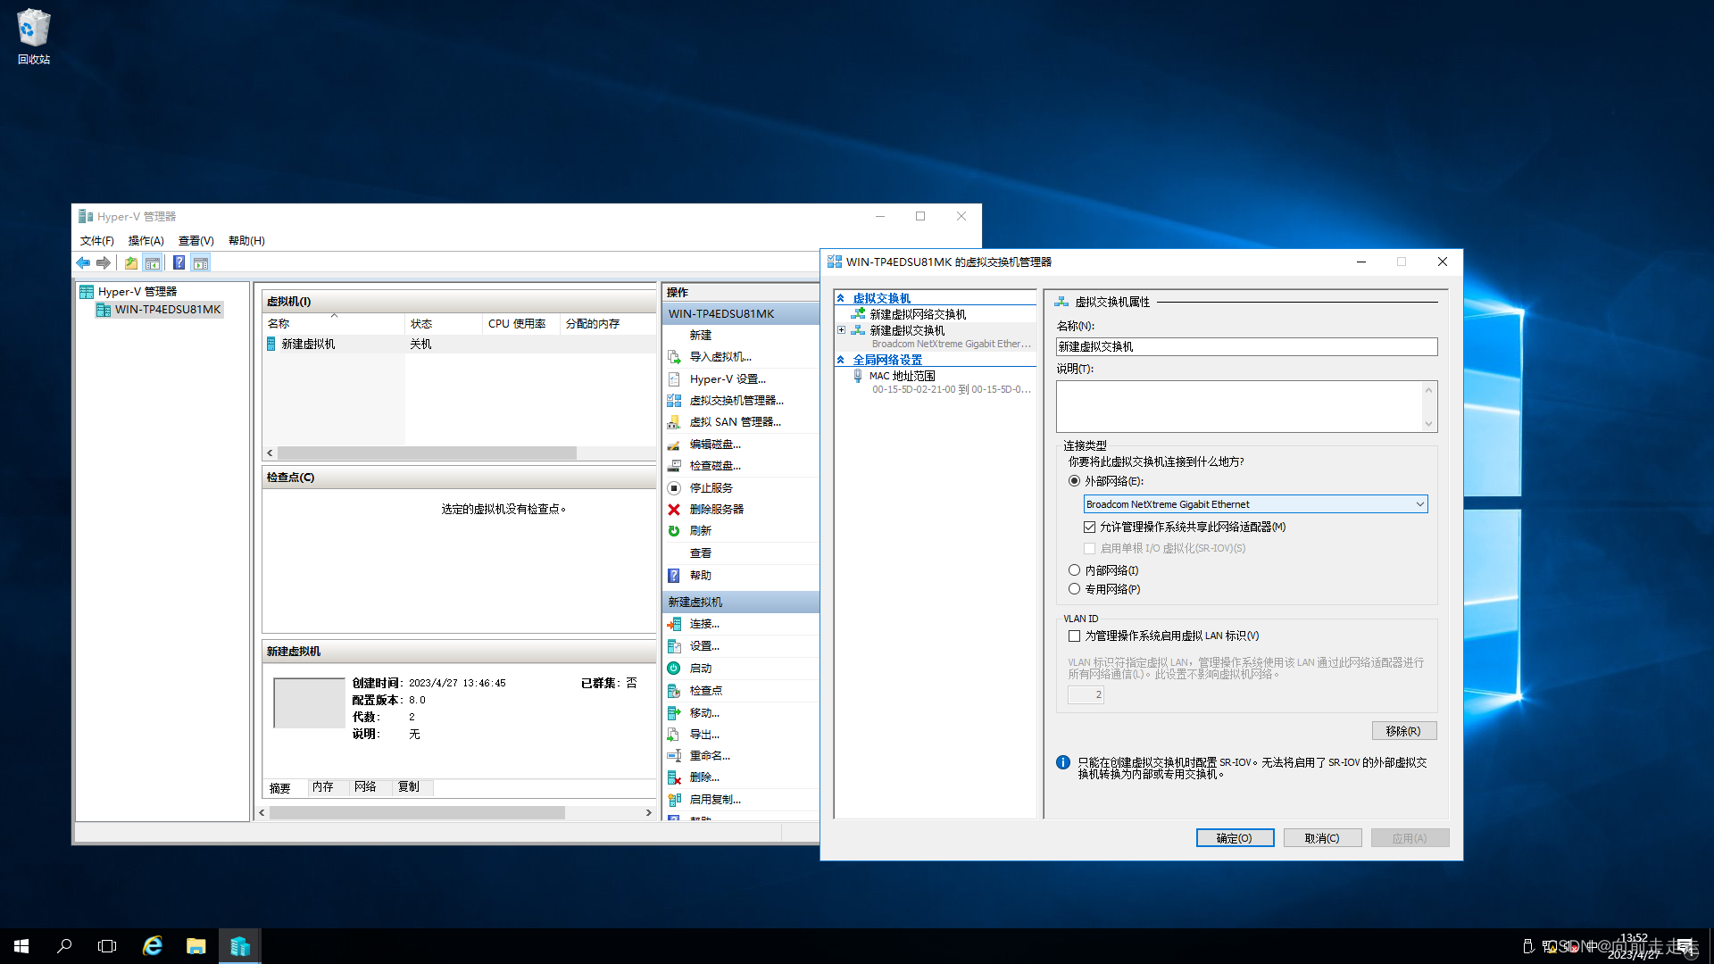Click the start VM power icon (启动)
Image resolution: width=1714 pixels, height=964 pixels.
(x=674, y=668)
